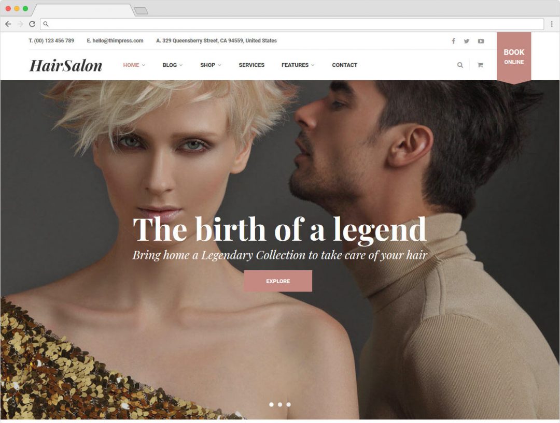Expand the Blog menu dropdown

[x=173, y=65]
